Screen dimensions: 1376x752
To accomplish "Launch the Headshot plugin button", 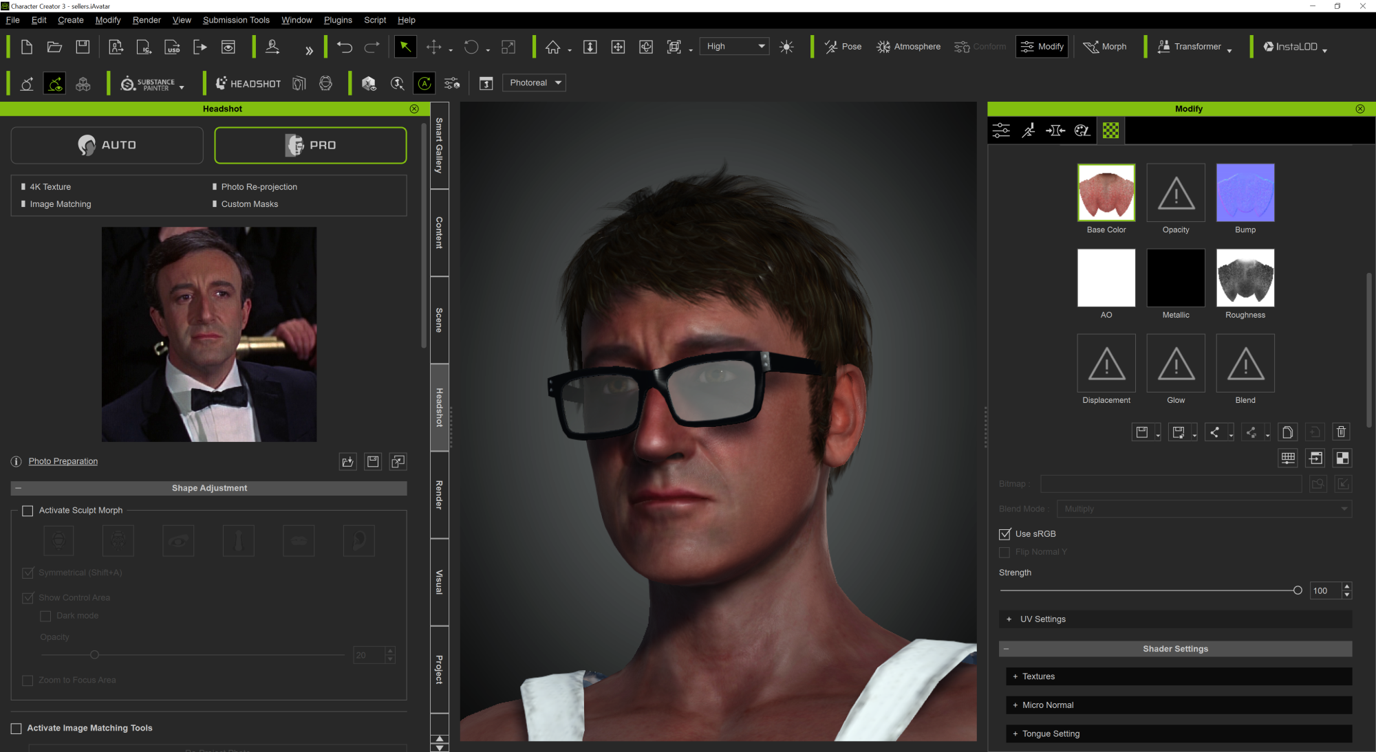I will click(x=248, y=84).
